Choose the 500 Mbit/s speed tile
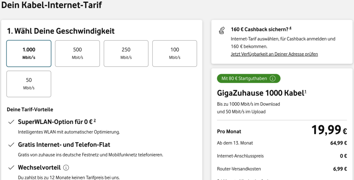The width and height of the screenshot is (354, 180). tap(77, 53)
